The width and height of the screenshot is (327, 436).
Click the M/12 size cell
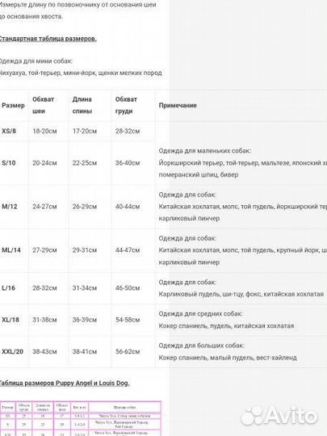click(10, 207)
